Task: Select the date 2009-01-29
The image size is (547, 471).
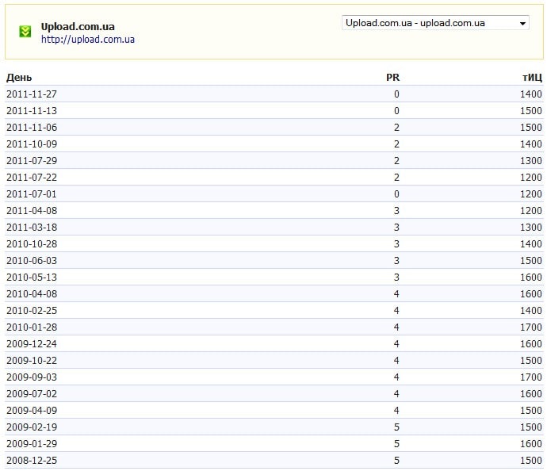Action: [32, 444]
